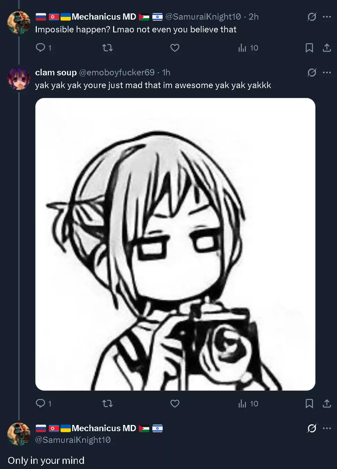Screen dimensions: 337x469
Task: Open more options for first tweet
Action: coord(327,17)
